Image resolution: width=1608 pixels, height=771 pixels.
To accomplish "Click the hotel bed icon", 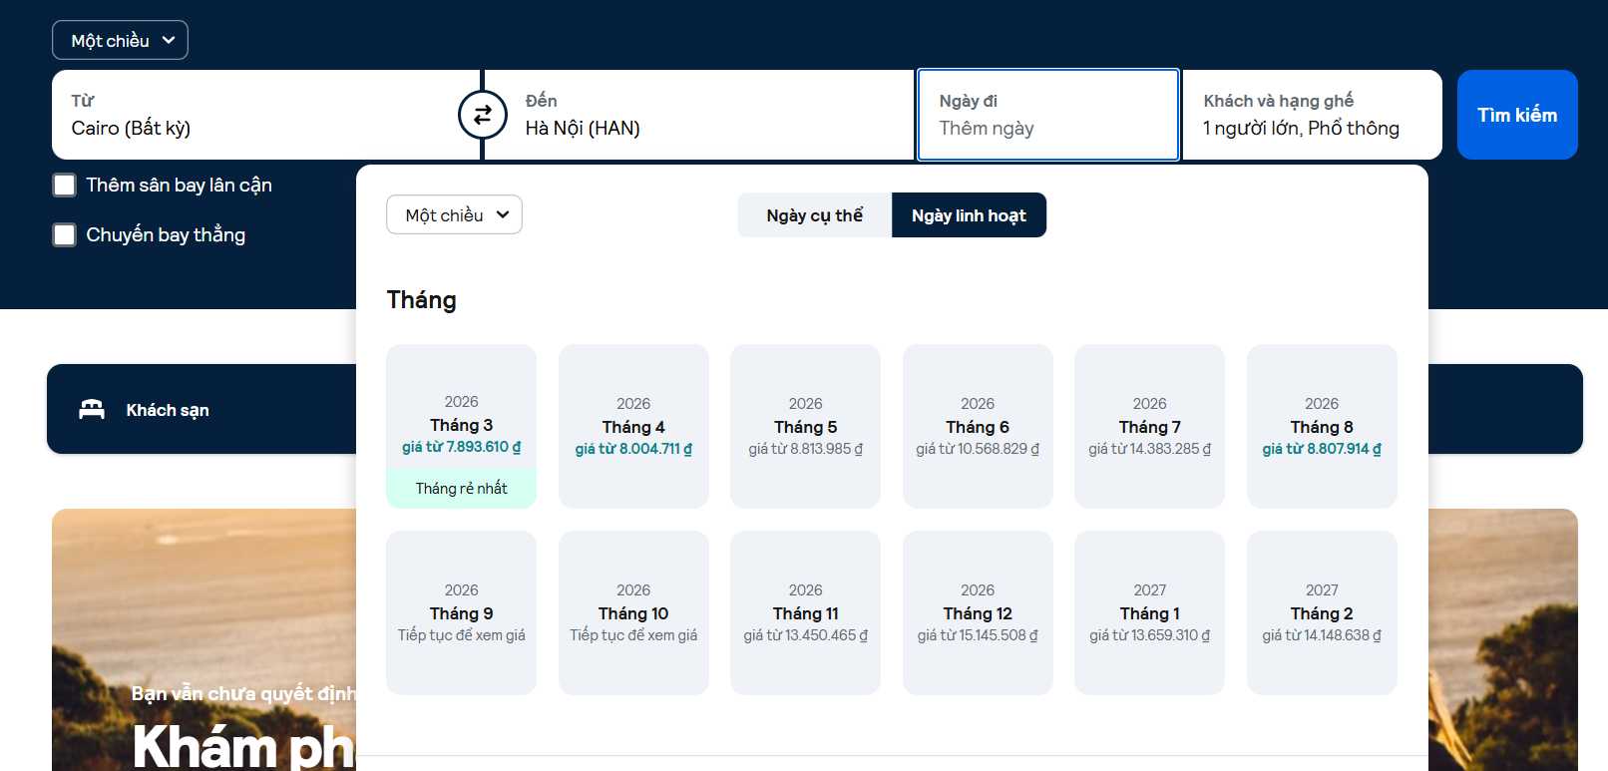I will coord(92,409).
